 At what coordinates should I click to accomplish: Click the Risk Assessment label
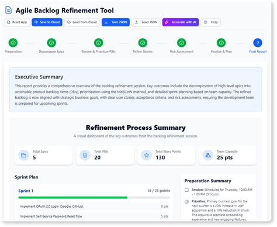(x=182, y=51)
